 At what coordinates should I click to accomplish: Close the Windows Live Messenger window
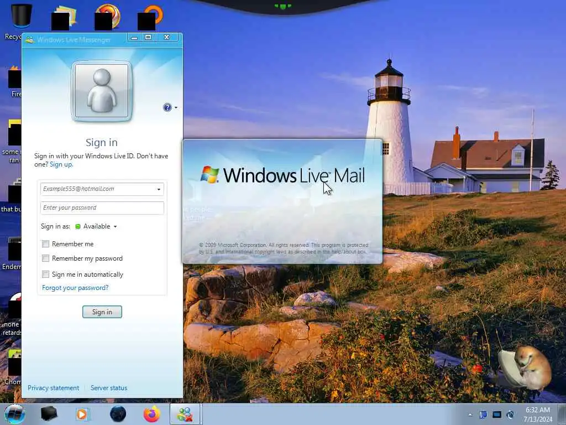[x=167, y=38]
